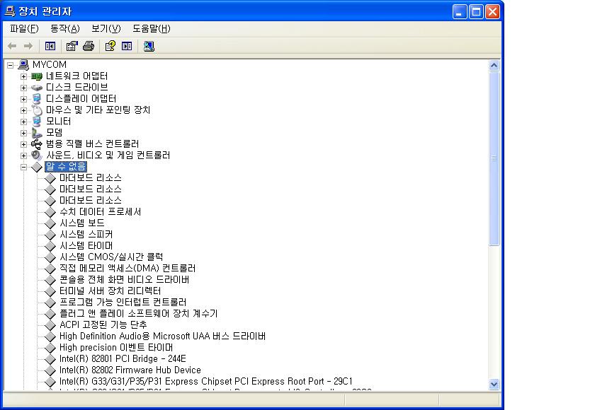Click the 디스플레이 어댑터 icon
Image resolution: width=595 pixels, height=410 pixels.
pos(37,99)
